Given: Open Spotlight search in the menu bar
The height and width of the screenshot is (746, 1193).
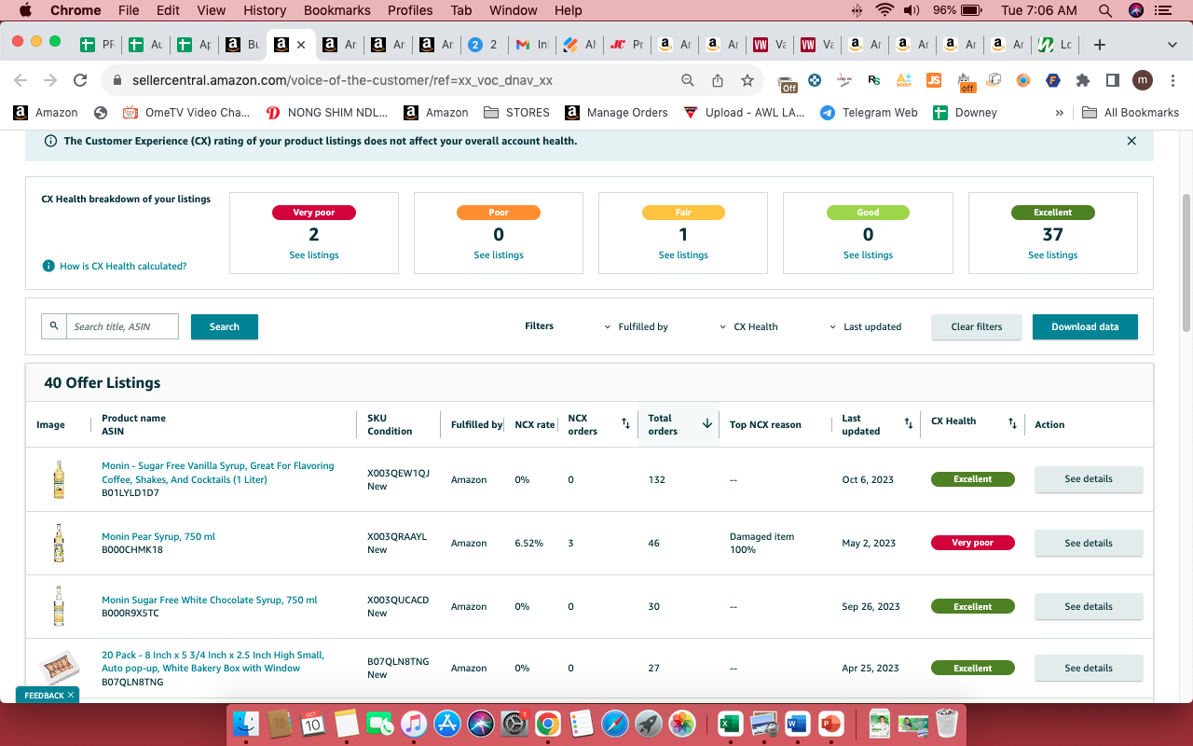Looking at the screenshot, I should point(1105,10).
